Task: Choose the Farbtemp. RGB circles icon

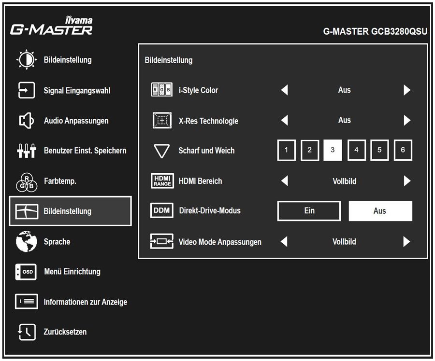Action: (27, 182)
